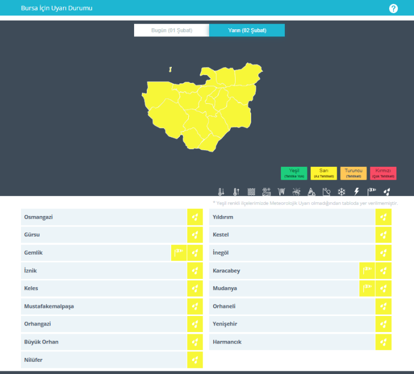Select Mustafakemalpaşa in the district list
This screenshot has height=374, width=414.
pyautogui.click(x=104, y=306)
